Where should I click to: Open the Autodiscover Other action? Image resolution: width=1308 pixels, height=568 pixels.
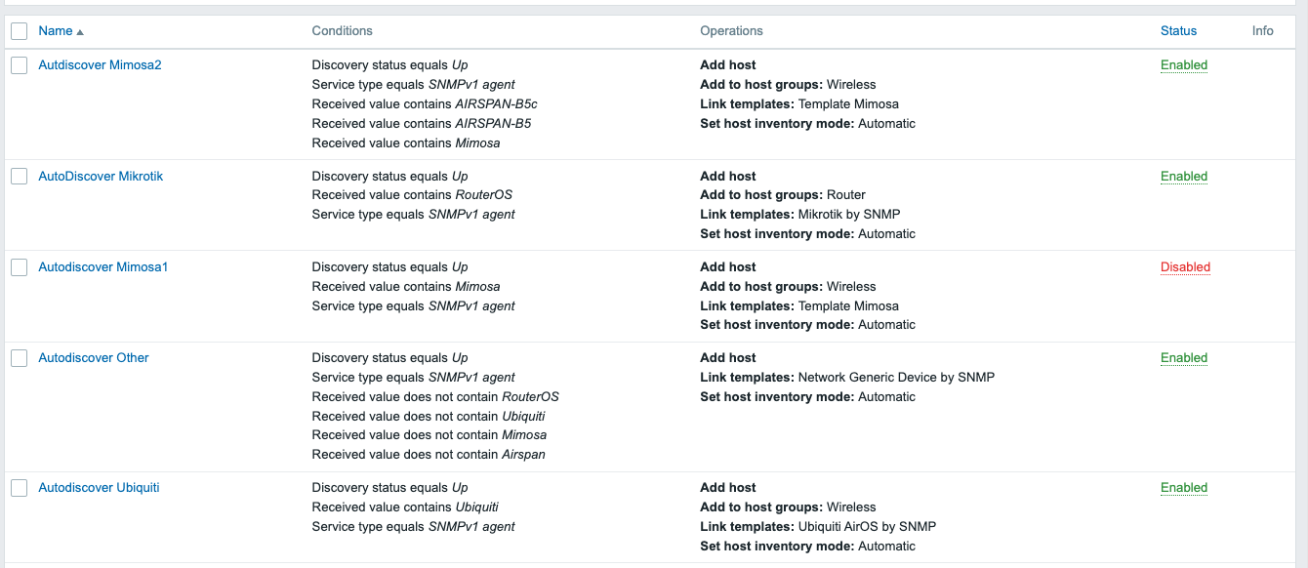pos(94,358)
